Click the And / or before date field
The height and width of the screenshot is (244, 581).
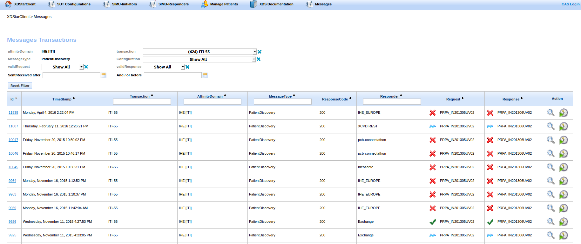click(x=173, y=75)
